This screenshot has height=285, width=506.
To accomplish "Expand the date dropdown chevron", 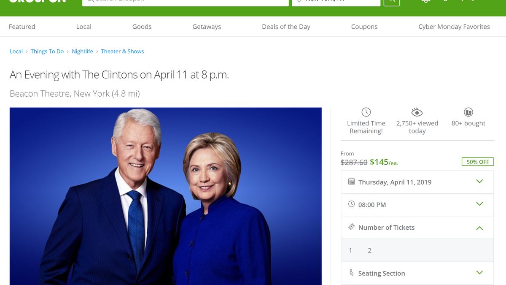I will tap(479, 182).
